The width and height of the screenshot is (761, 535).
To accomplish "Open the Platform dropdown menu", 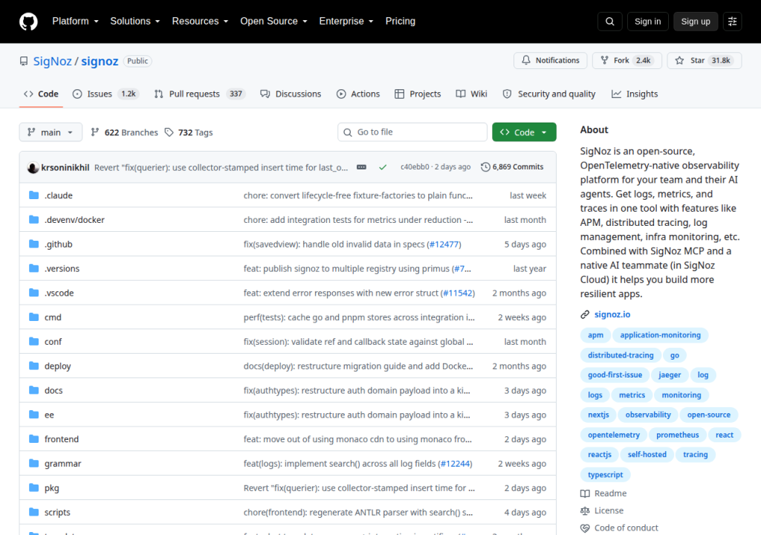I will [75, 22].
